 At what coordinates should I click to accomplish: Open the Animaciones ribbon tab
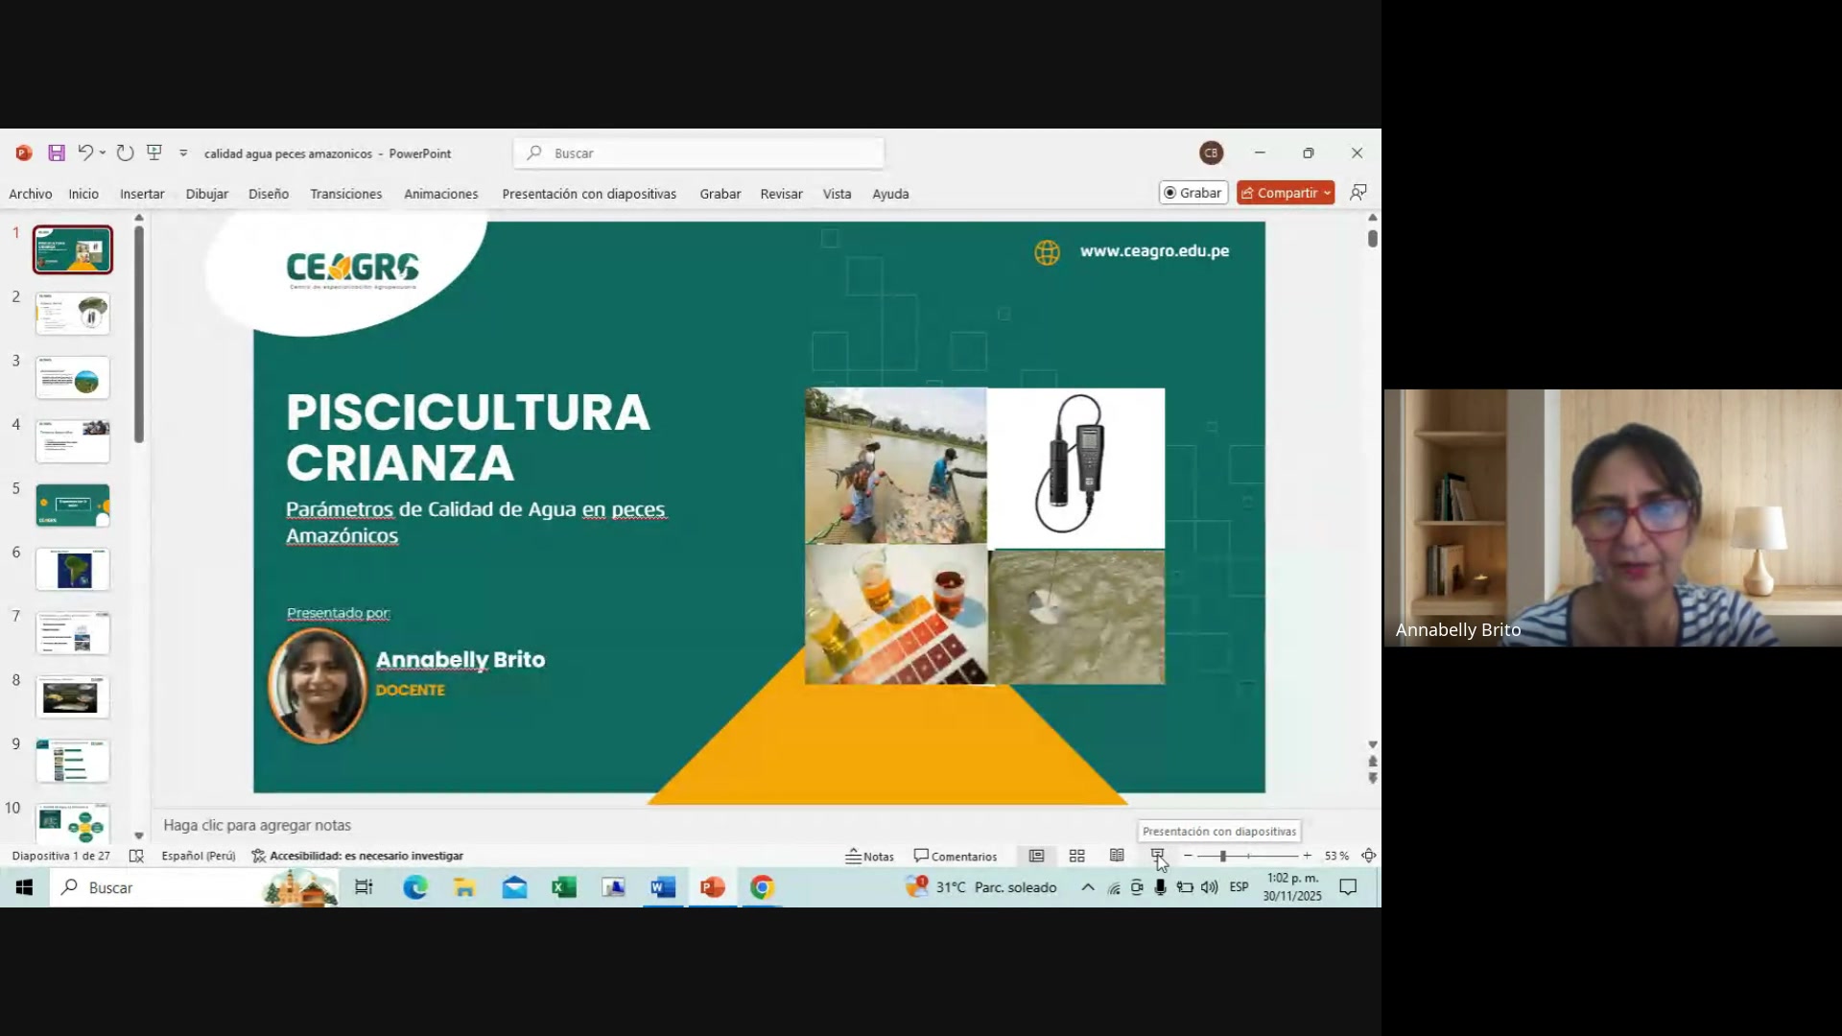coord(440,193)
